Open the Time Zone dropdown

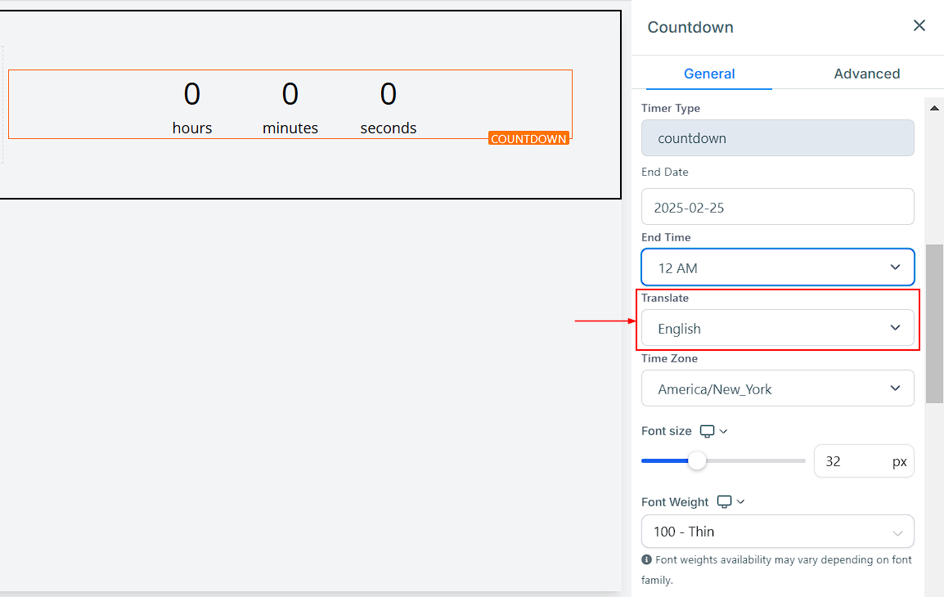[x=777, y=388]
